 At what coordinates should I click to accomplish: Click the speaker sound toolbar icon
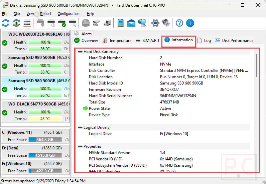click(166, 23)
